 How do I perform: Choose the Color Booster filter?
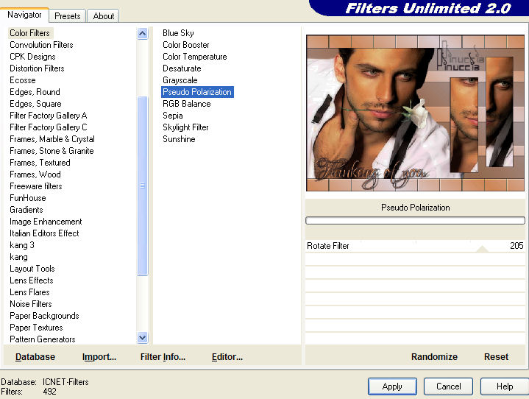[x=186, y=45]
